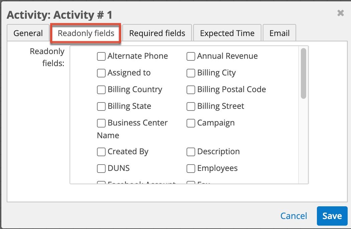This screenshot has width=351, height=229.
Task: Select the Billing State checkbox
Action: [101, 106]
